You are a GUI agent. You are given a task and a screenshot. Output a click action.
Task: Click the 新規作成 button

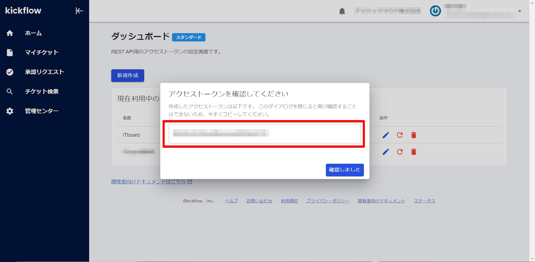click(127, 75)
